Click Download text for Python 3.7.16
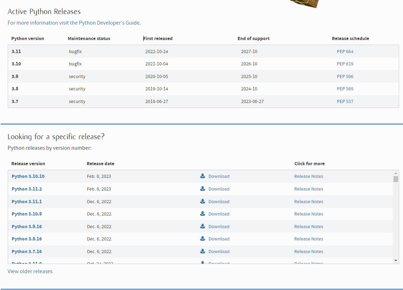This screenshot has width=403, height=290. pyautogui.click(x=219, y=251)
